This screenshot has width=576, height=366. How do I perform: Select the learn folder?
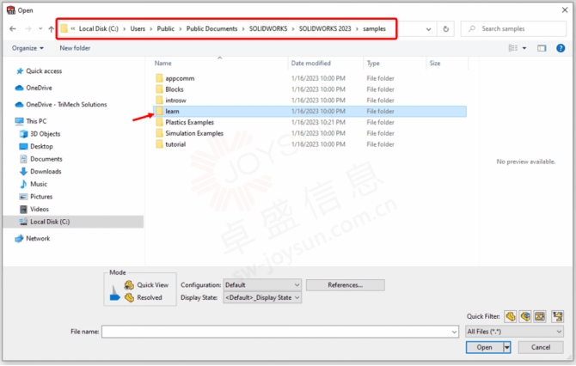coord(309,111)
